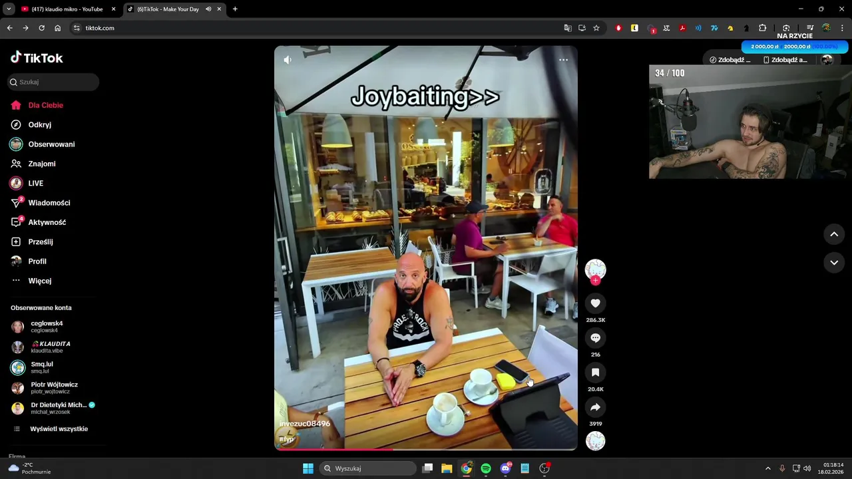Go forward in browser history
The width and height of the screenshot is (852, 479).
coord(25,28)
